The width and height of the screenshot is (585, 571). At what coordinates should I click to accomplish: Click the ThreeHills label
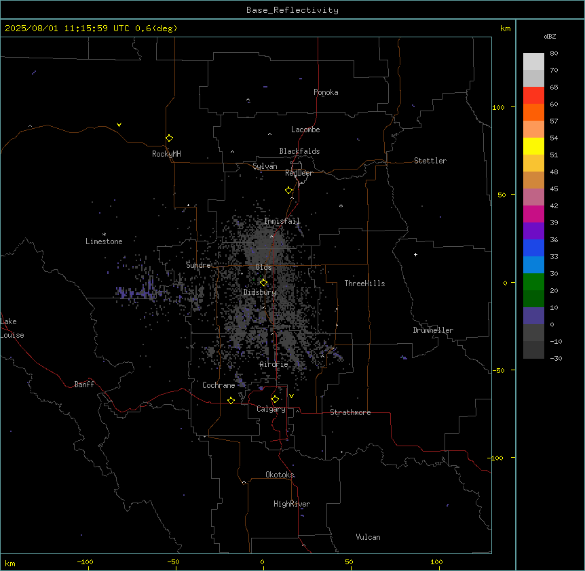[x=365, y=283]
